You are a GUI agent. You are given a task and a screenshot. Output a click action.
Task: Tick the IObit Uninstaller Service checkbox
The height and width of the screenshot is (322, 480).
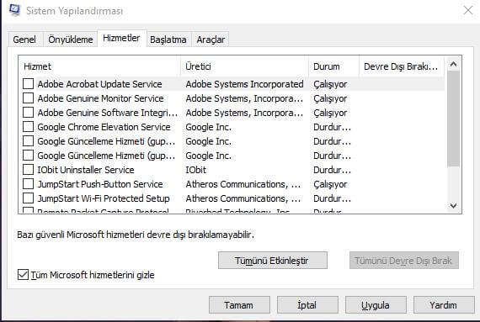[x=28, y=170]
